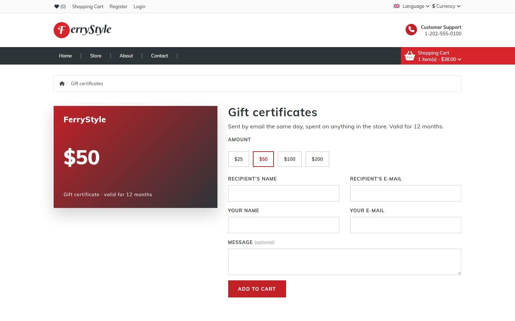Click the shopping basket icon
The height and width of the screenshot is (321, 515).
[x=409, y=56]
